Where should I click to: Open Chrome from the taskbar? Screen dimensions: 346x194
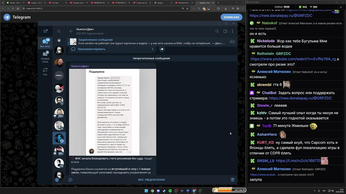click(x=152, y=191)
